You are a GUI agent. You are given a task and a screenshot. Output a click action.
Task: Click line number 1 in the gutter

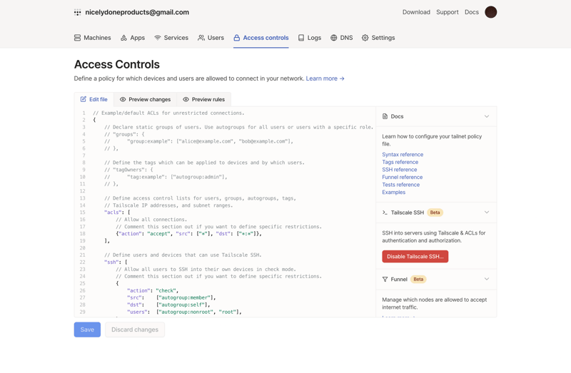[84, 113]
